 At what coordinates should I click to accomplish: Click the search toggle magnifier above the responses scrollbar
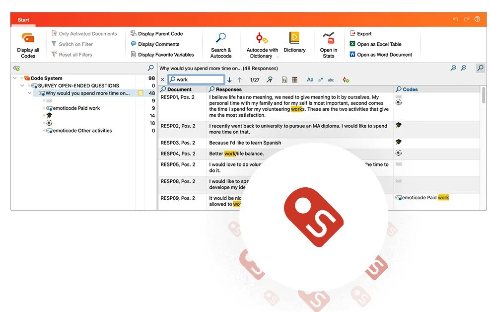[480, 68]
